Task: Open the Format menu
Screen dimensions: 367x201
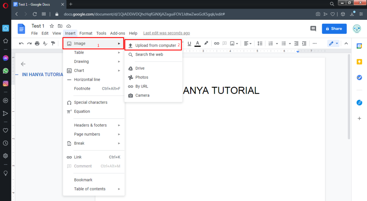Action: click(86, 33)
